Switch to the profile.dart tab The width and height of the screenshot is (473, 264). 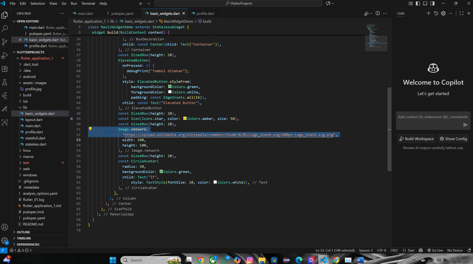coord(205,13)
